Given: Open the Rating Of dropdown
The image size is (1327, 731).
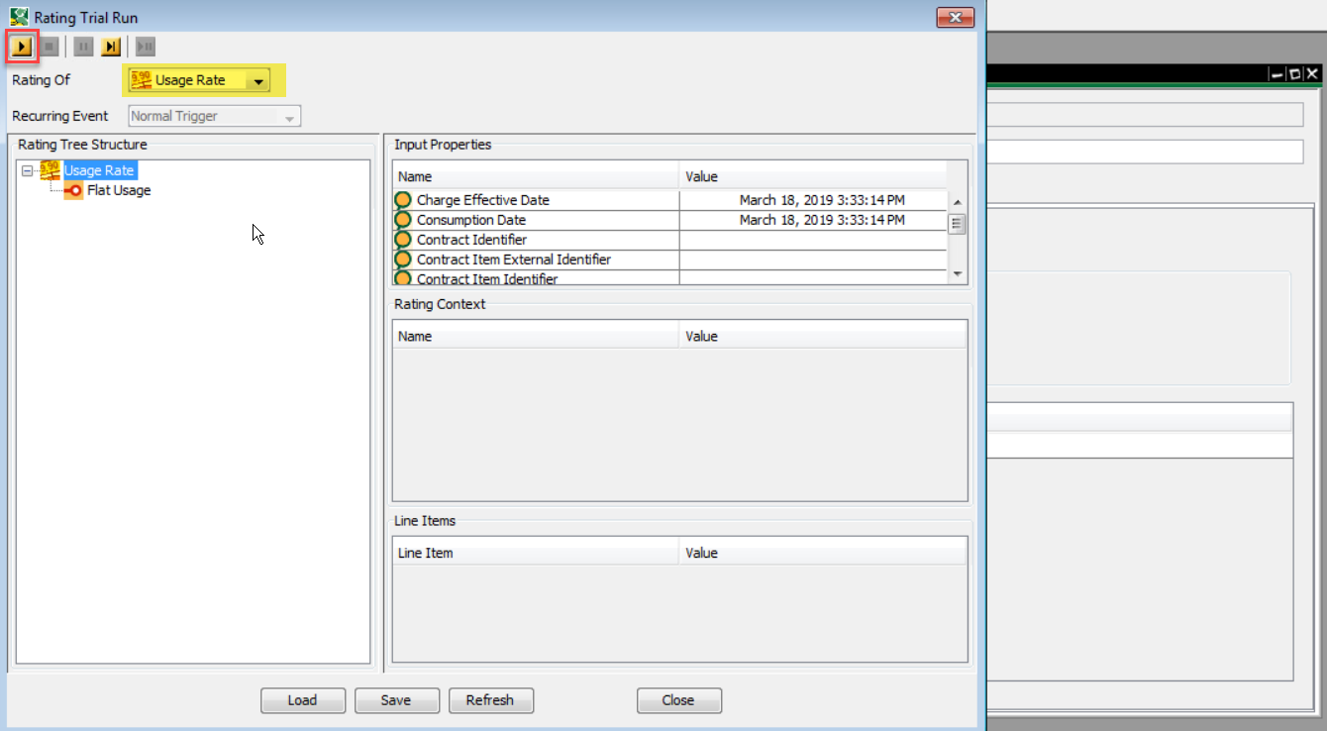Looking at the screenshot, I should (x=259, y=79).
